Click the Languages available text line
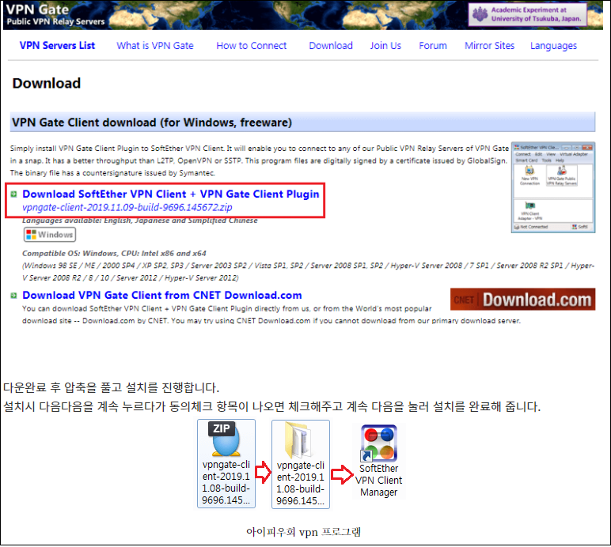The width and height of the screenshot is (611, 547). point(140,221)
